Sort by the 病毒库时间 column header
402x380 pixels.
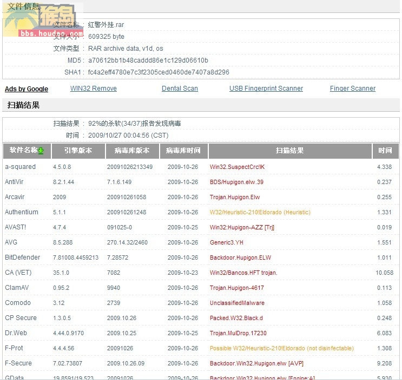click(x=183, y=151)
